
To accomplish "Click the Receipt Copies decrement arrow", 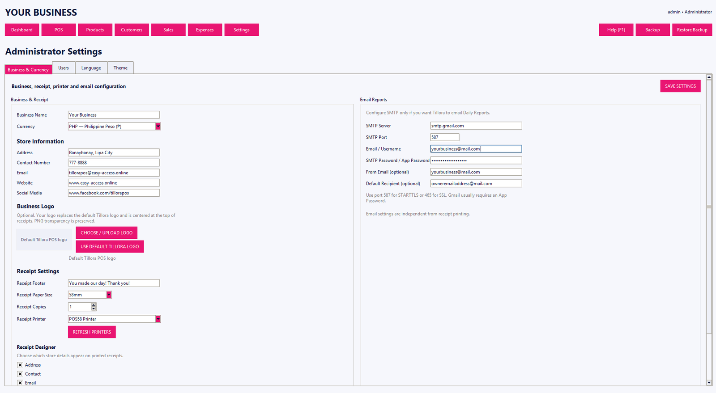I will point(94,308).
